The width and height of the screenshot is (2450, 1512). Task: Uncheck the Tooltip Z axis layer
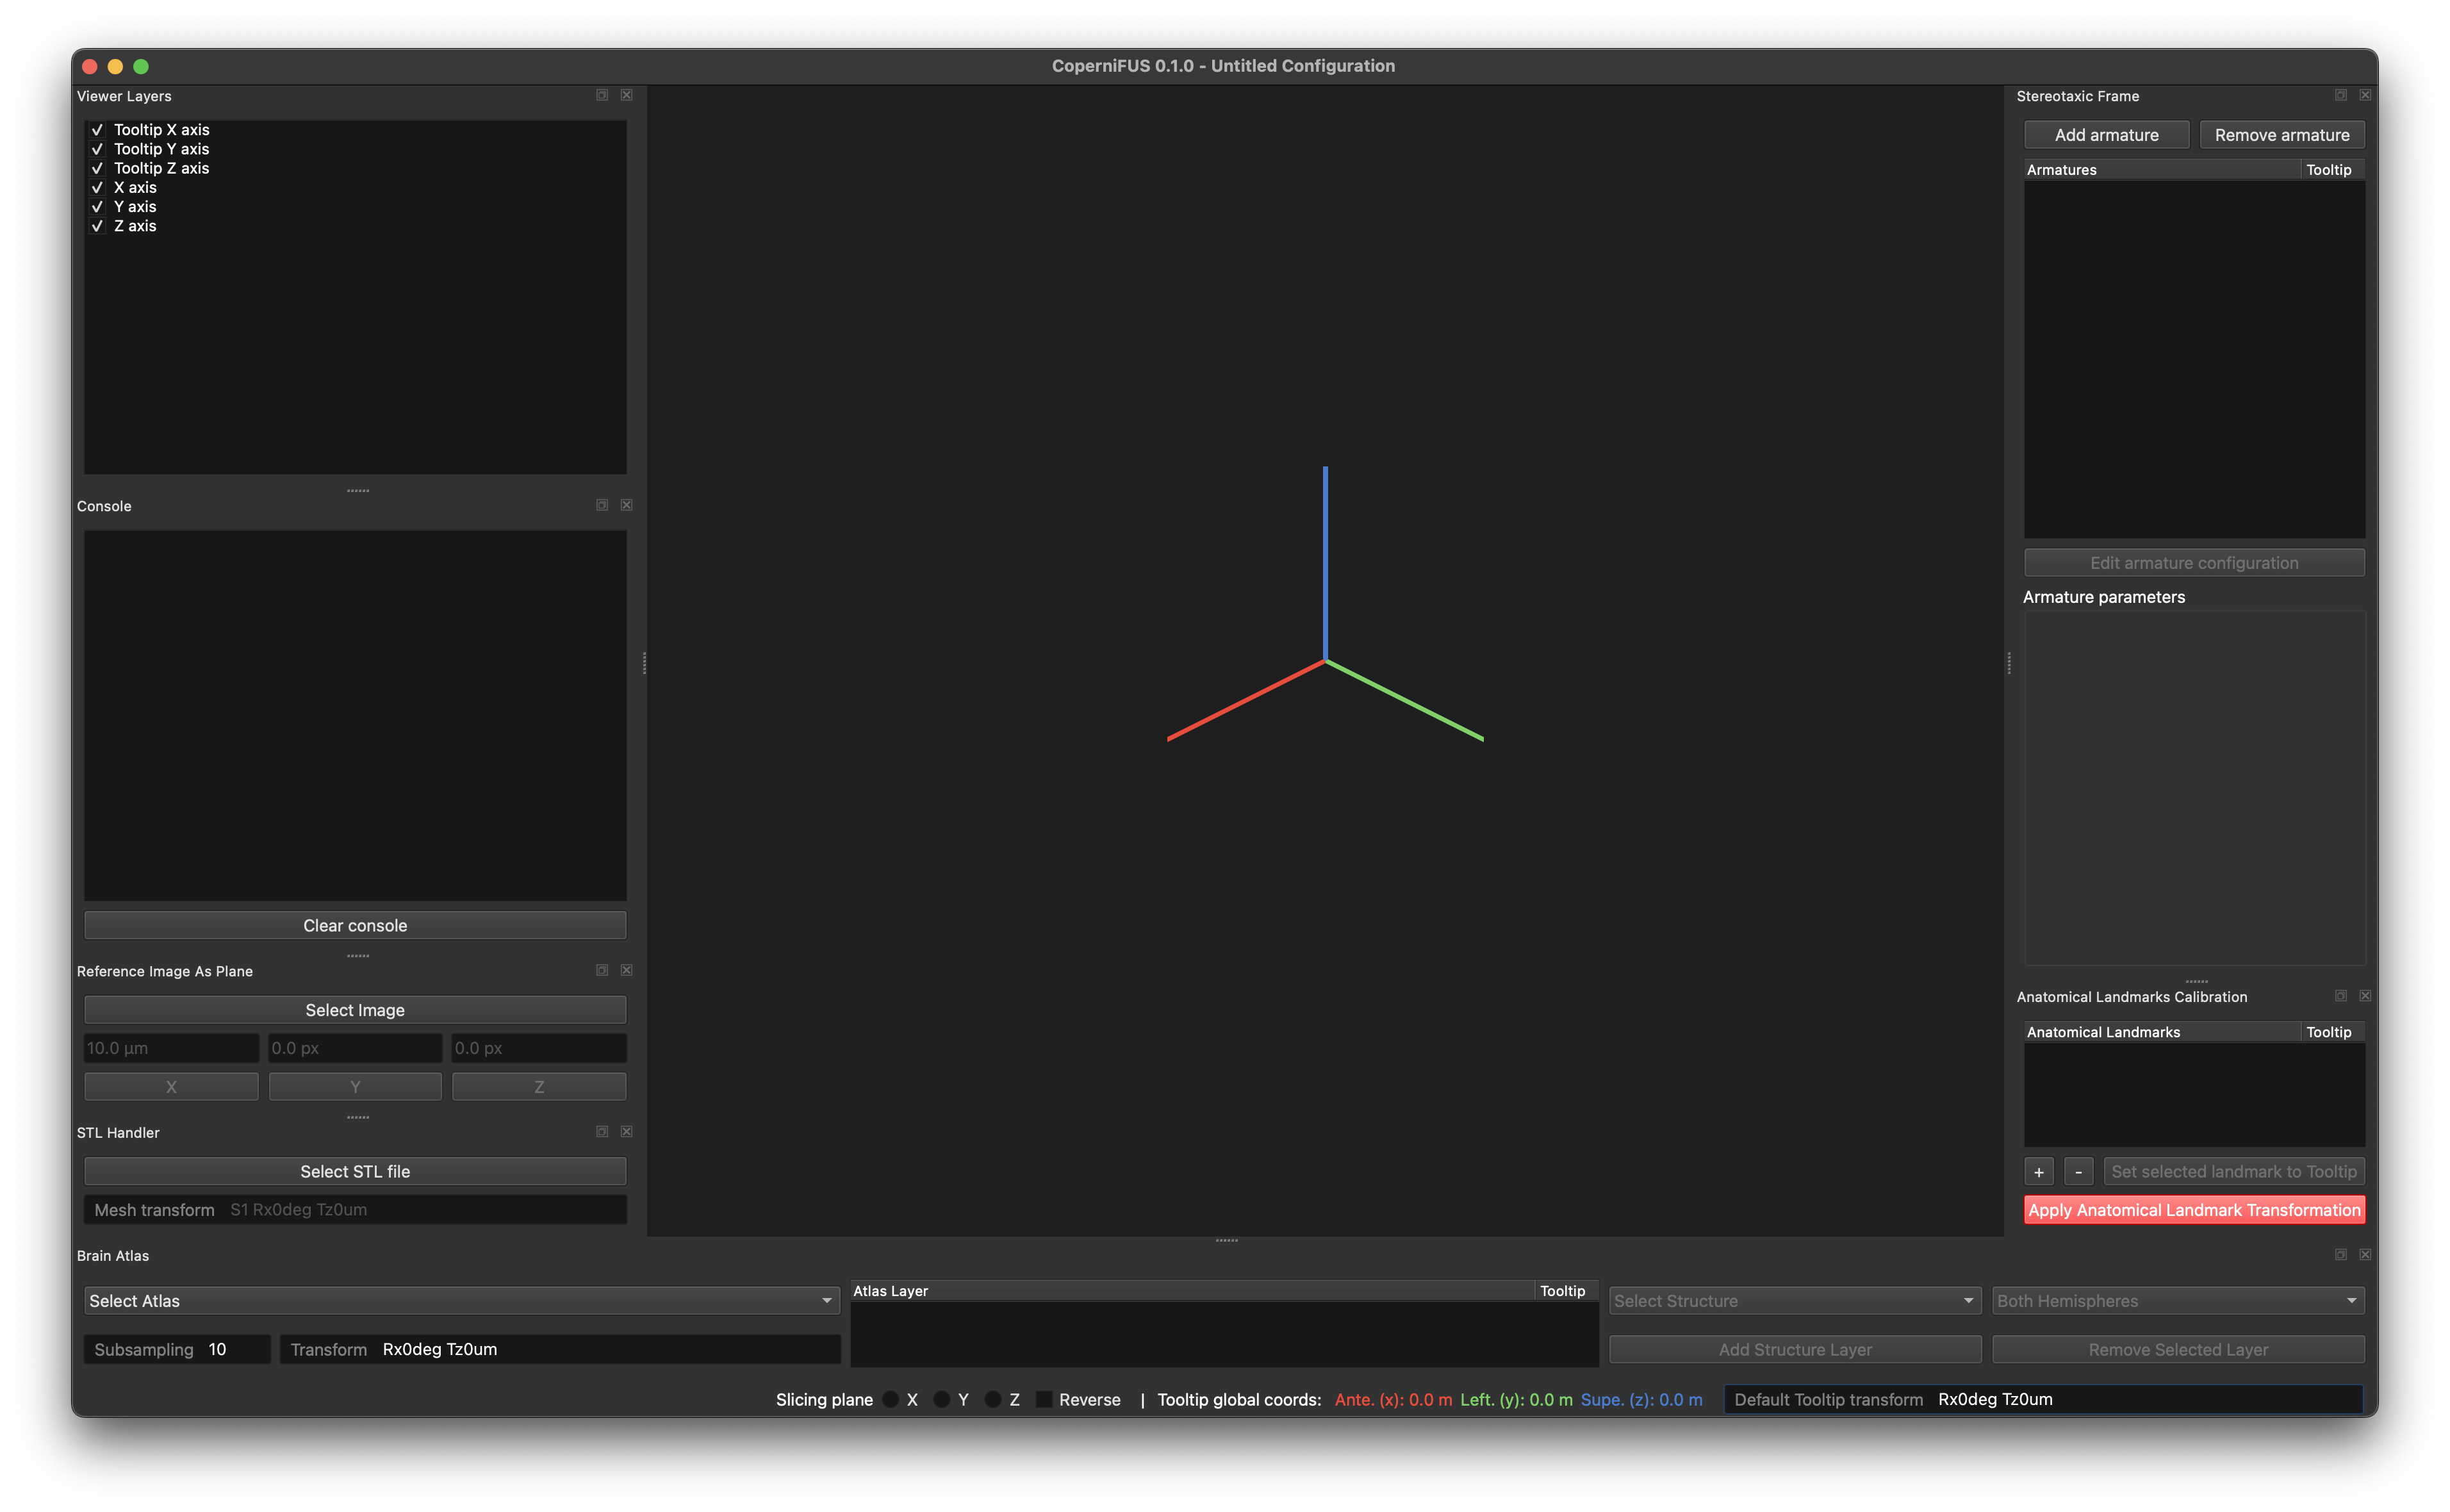97,168
